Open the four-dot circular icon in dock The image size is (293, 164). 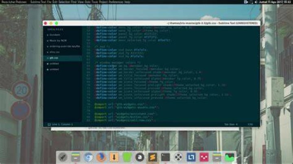coord(178,157)
